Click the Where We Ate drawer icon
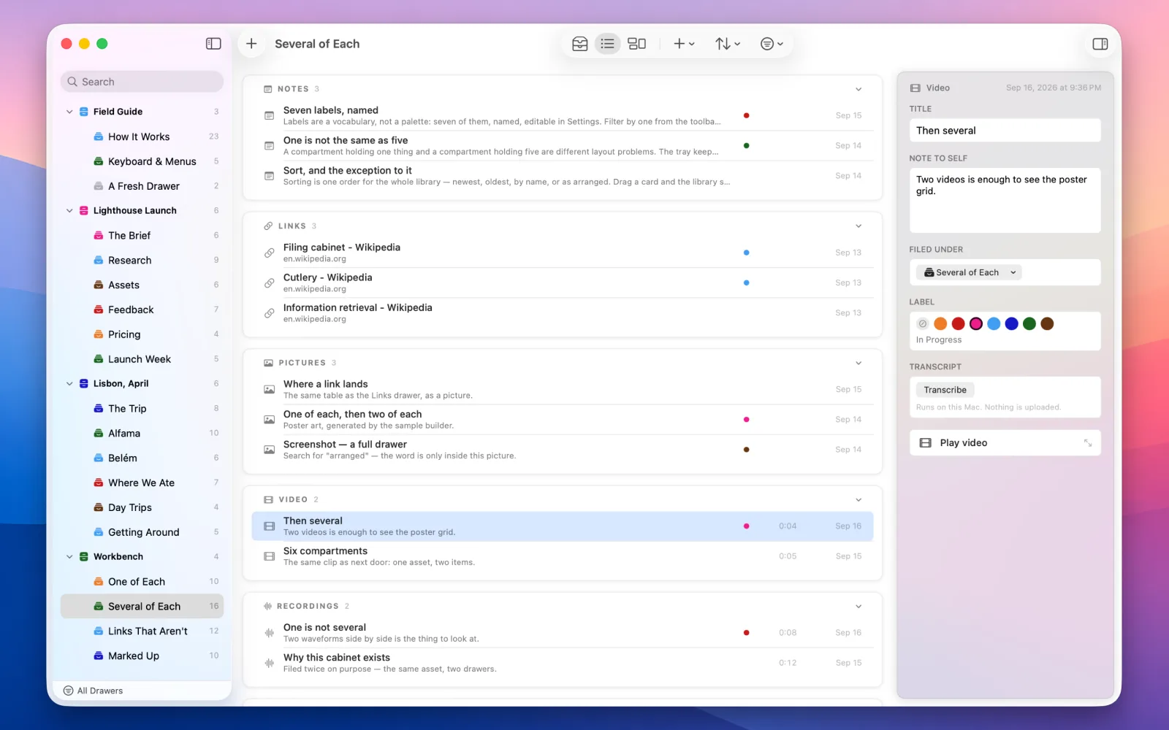 [99, 483]
